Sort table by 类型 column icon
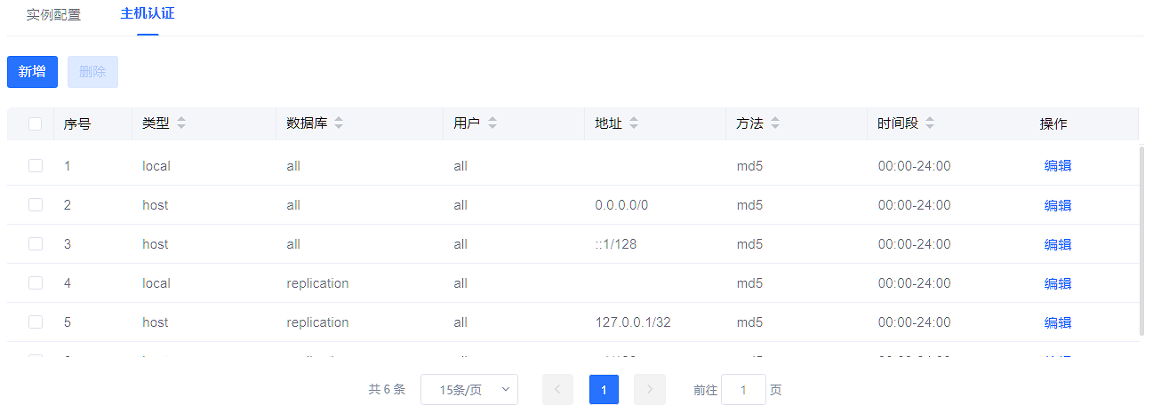 (181, 123)
